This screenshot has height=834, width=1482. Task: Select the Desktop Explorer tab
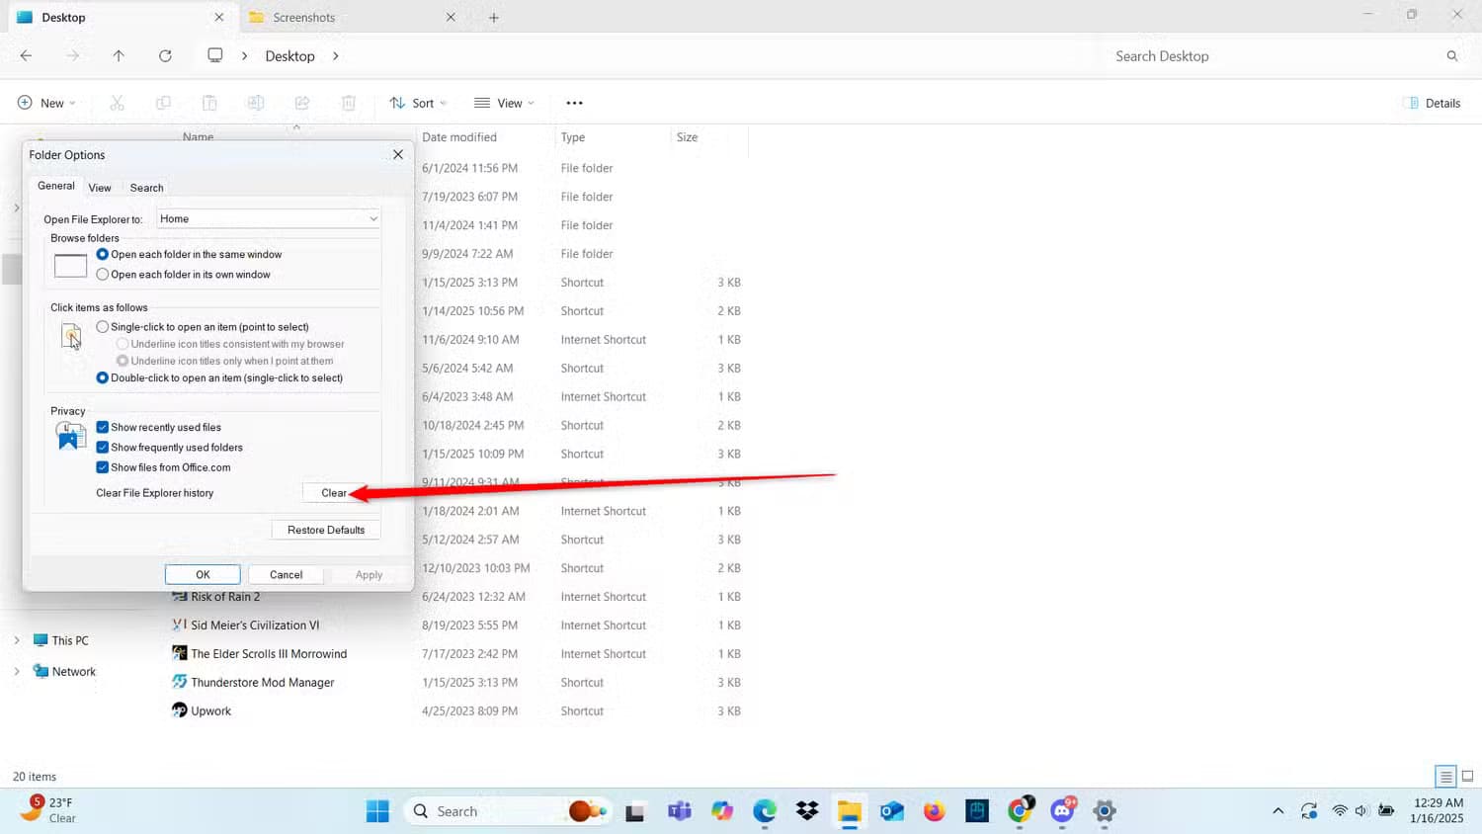tap(121, 18)
